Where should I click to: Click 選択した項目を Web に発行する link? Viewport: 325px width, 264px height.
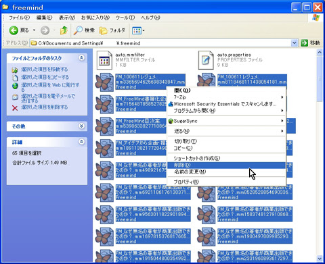pyautogui.click(x=50, y=87)
